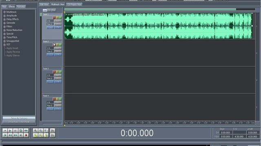The width and height of the screenshot is (261, 146).
Task: Click Zoom to Left Edge of Selection
Action: click(x=41, y=135)
